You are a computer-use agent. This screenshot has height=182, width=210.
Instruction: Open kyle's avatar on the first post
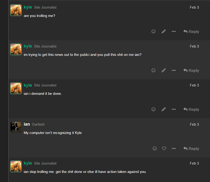click(x=16, y=10)
